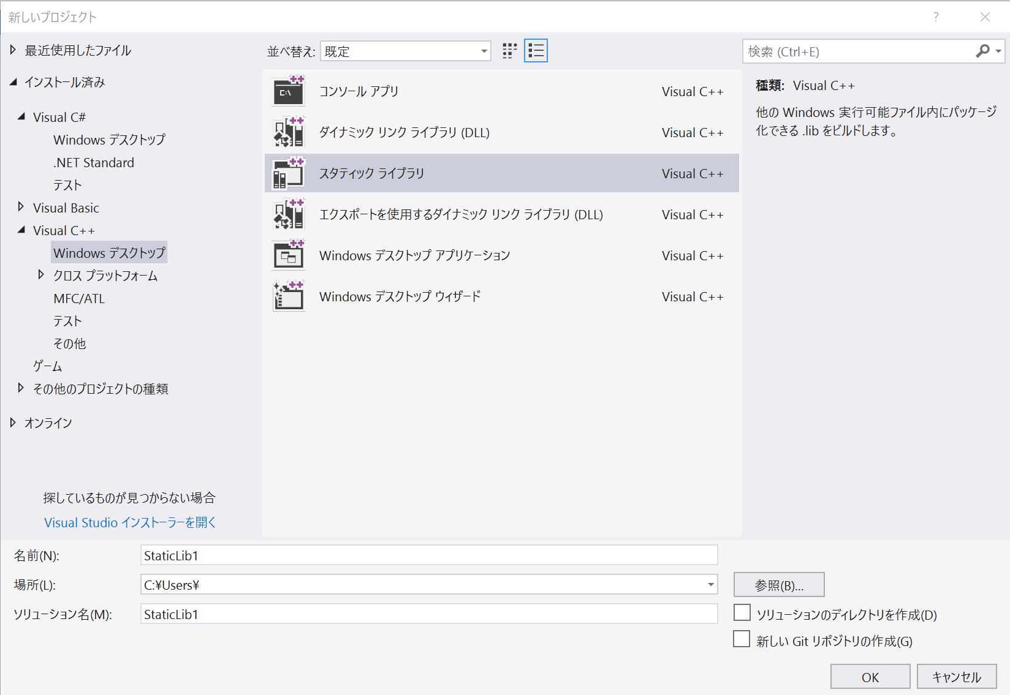Screen dimensions: 1010x695
Task: Click その他のプロジェクトの種類 label
Action: 101,389
